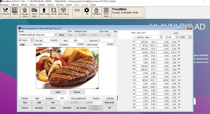
Task: Click the Bar kod input field
Action: [x=106, y=40]
